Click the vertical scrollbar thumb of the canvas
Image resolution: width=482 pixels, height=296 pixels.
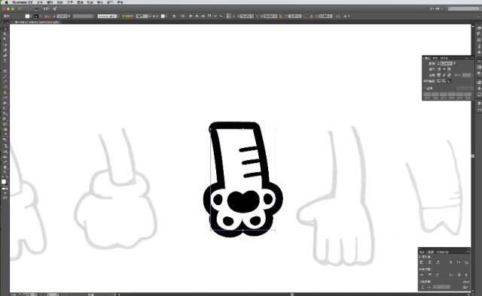(473, 156)
